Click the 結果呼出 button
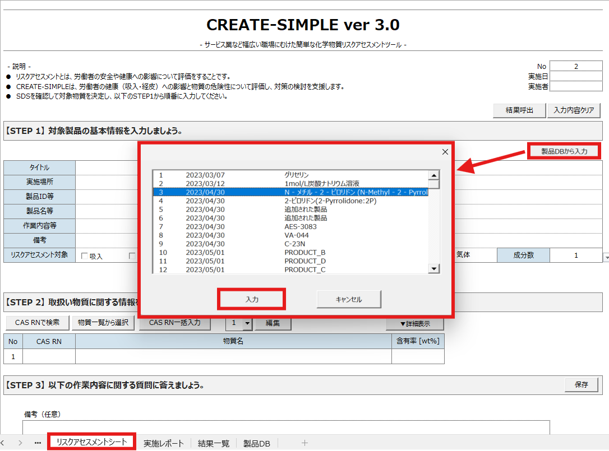This screenshot has width=609, height=451. 519,110
